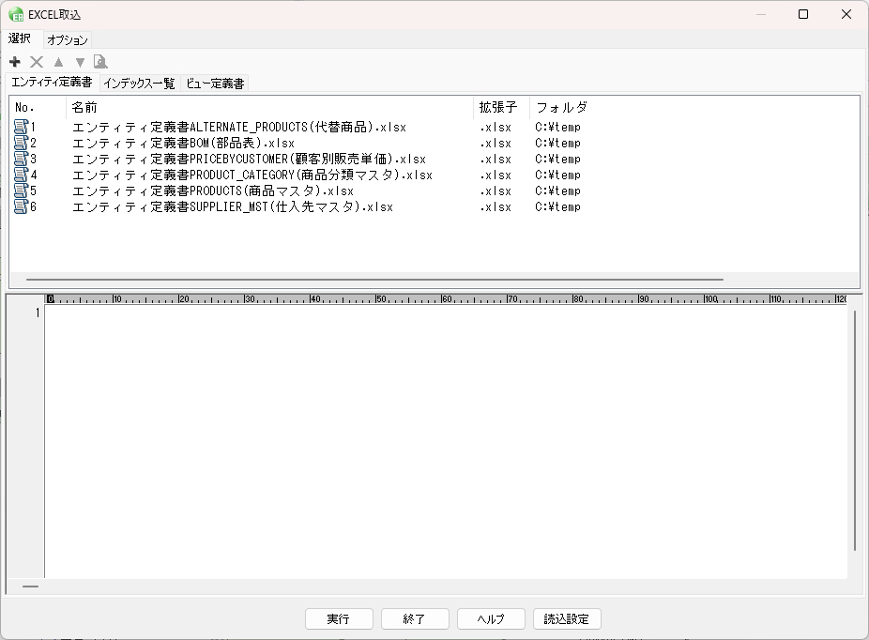Switch to the 選択 tab
The width and height of the screenshot is (869, 640).
click(x=20, y=38)
